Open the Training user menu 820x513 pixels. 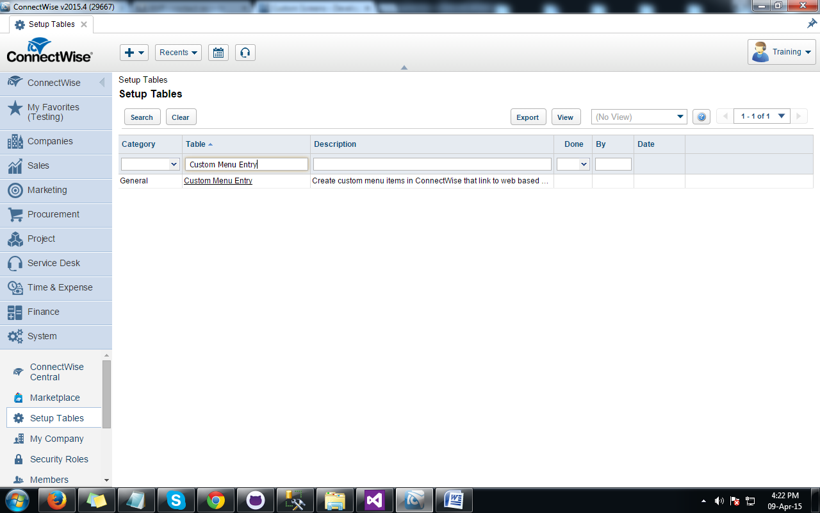782,52
